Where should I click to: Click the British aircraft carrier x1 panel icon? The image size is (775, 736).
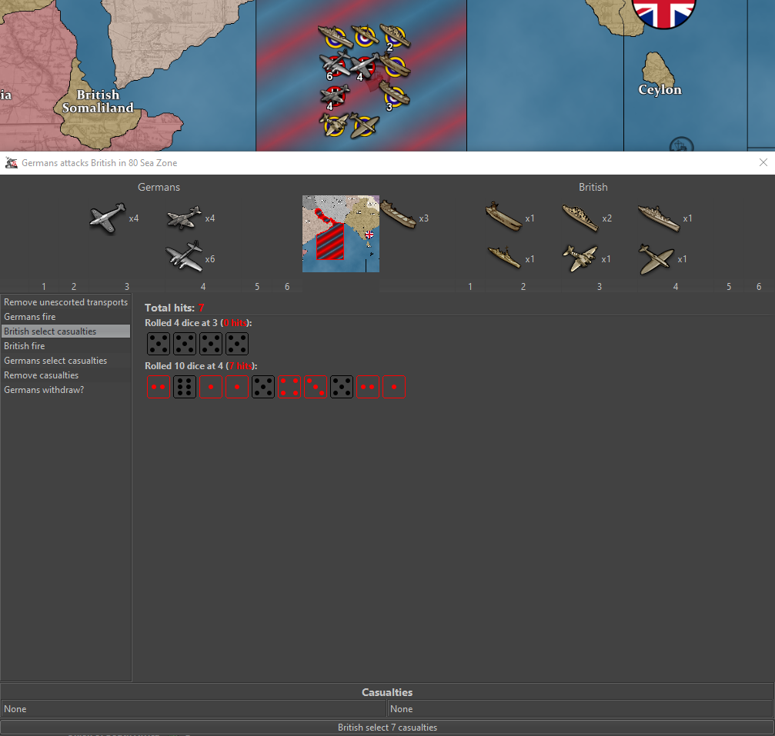coord(503,218)
